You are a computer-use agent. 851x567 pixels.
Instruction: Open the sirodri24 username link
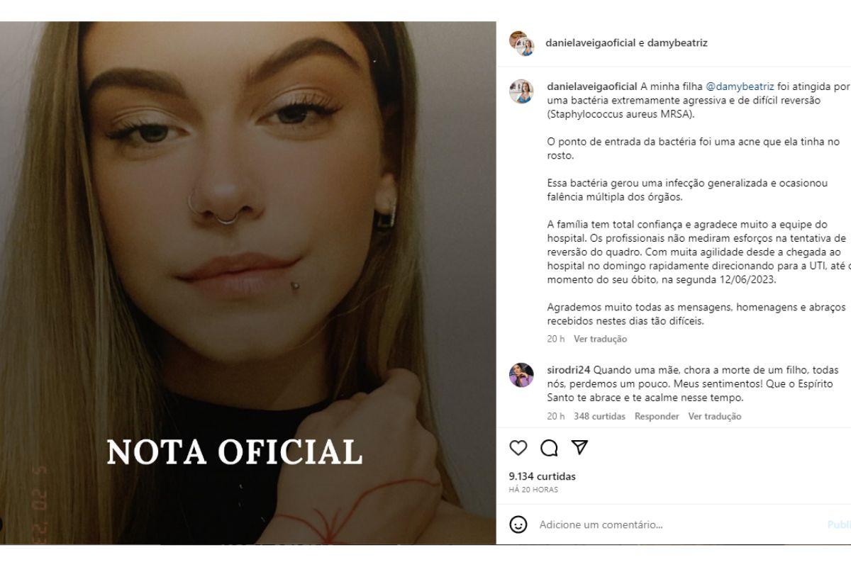568,370
